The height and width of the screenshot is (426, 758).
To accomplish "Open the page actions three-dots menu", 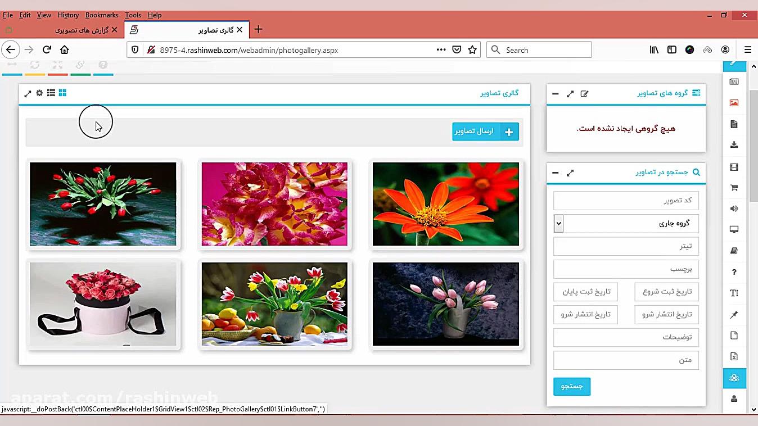I will [441, 50].
